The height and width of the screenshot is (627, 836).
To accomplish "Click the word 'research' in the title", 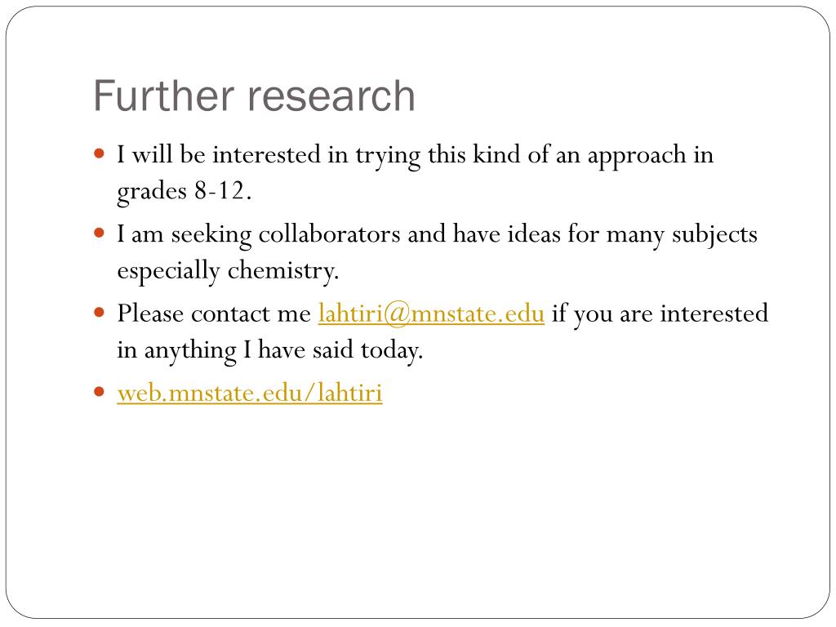I will point(331,96).
